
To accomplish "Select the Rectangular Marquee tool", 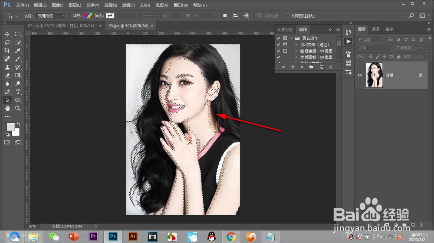I will click(18, 34).
